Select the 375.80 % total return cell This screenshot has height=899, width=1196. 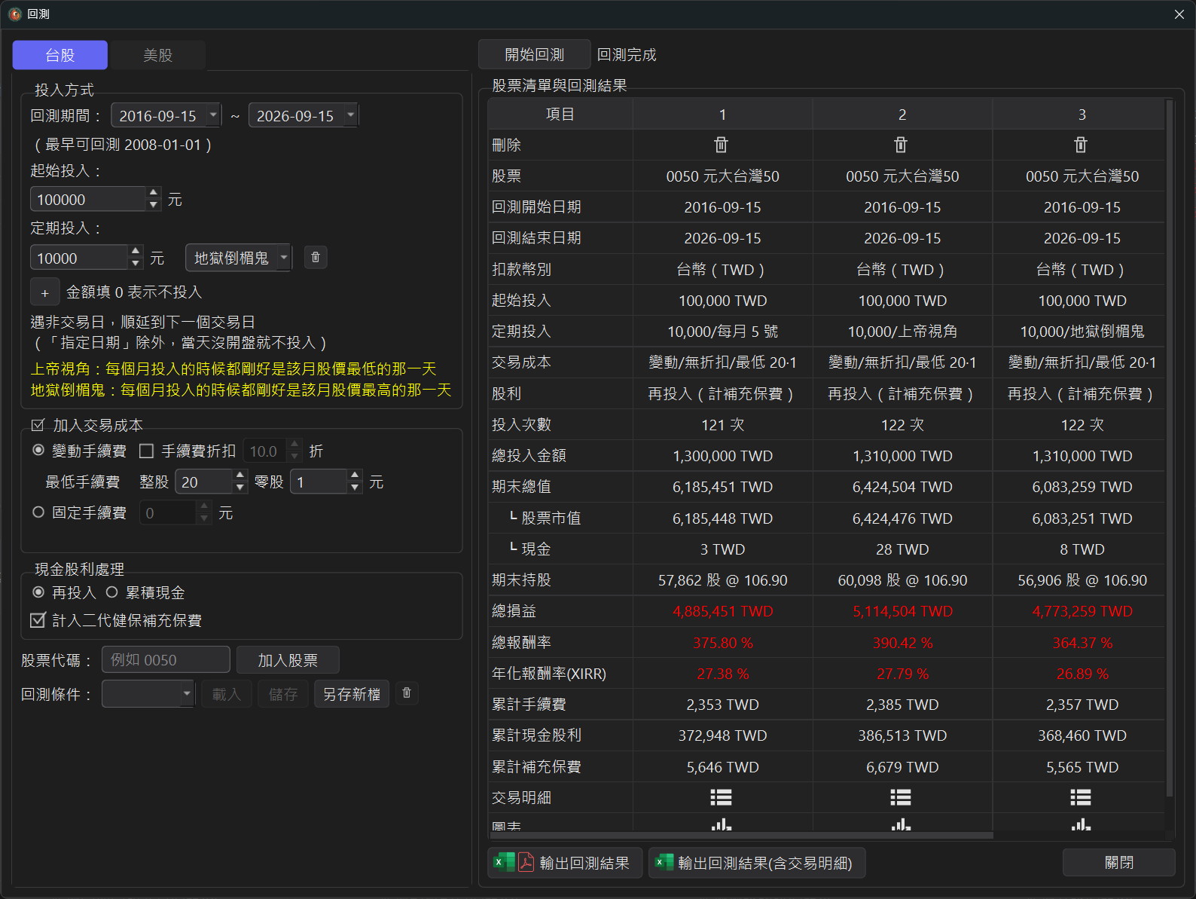[722, 643]
